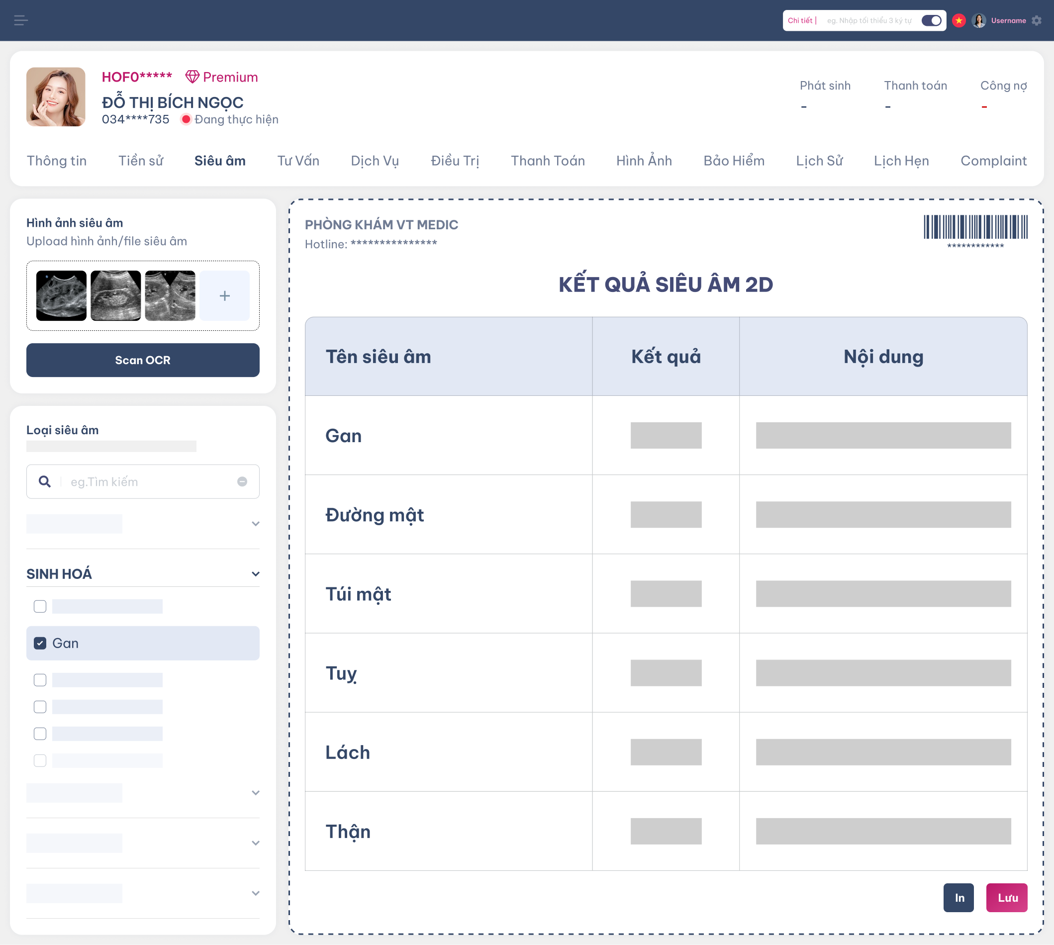This screenshot has width=1054, height=945.
Task: Uncheck the Gan checkbox
Action: [40, 643]
